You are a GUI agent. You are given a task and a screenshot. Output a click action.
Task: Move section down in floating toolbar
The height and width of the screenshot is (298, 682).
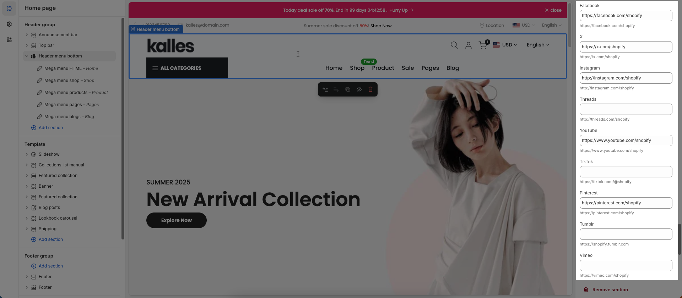pyautogui.click(x=336, y=89)
